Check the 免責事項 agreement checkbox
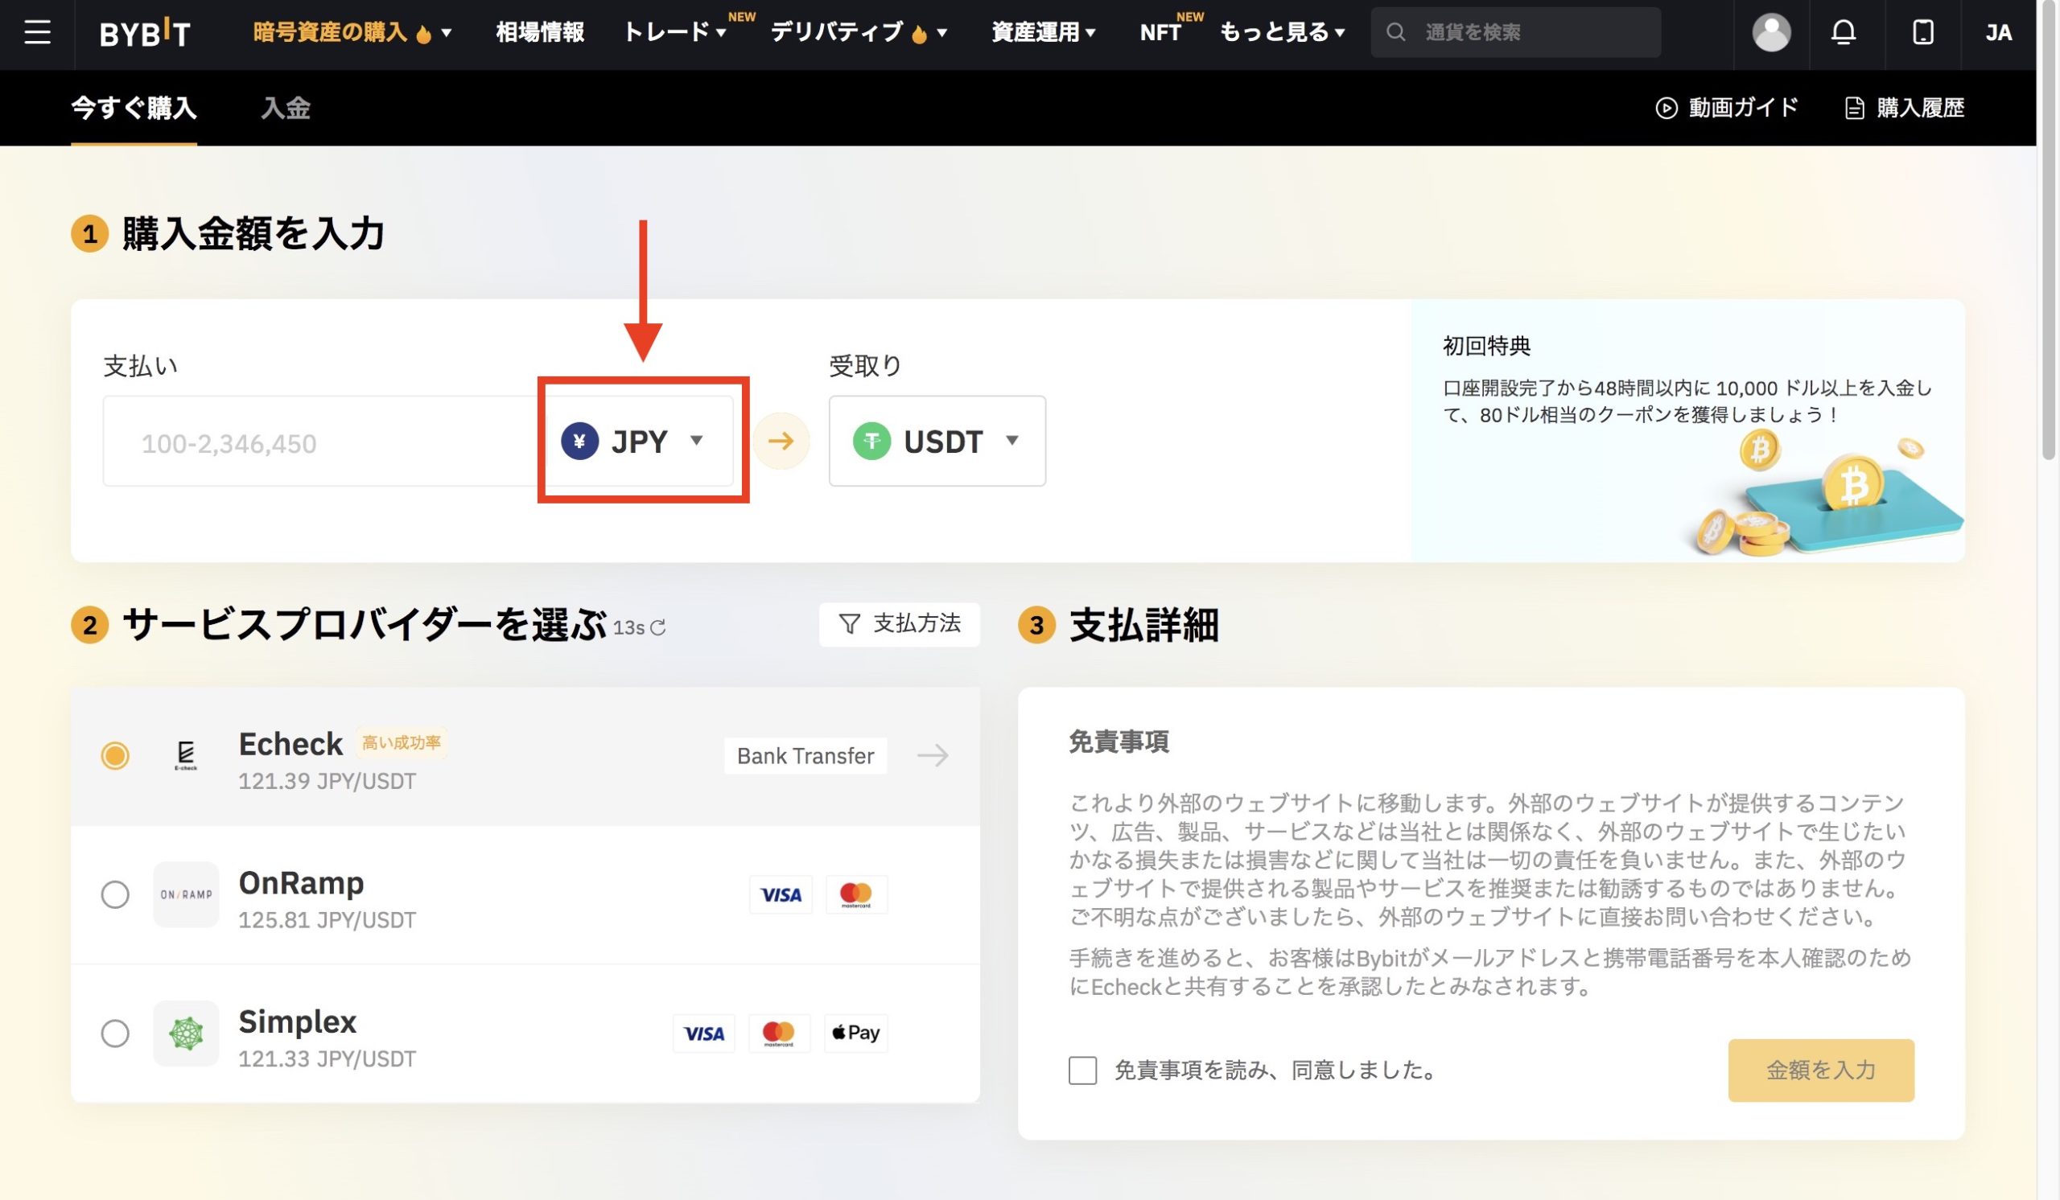This screenshot has width=2060, height=1200. pos(1082,1071)
